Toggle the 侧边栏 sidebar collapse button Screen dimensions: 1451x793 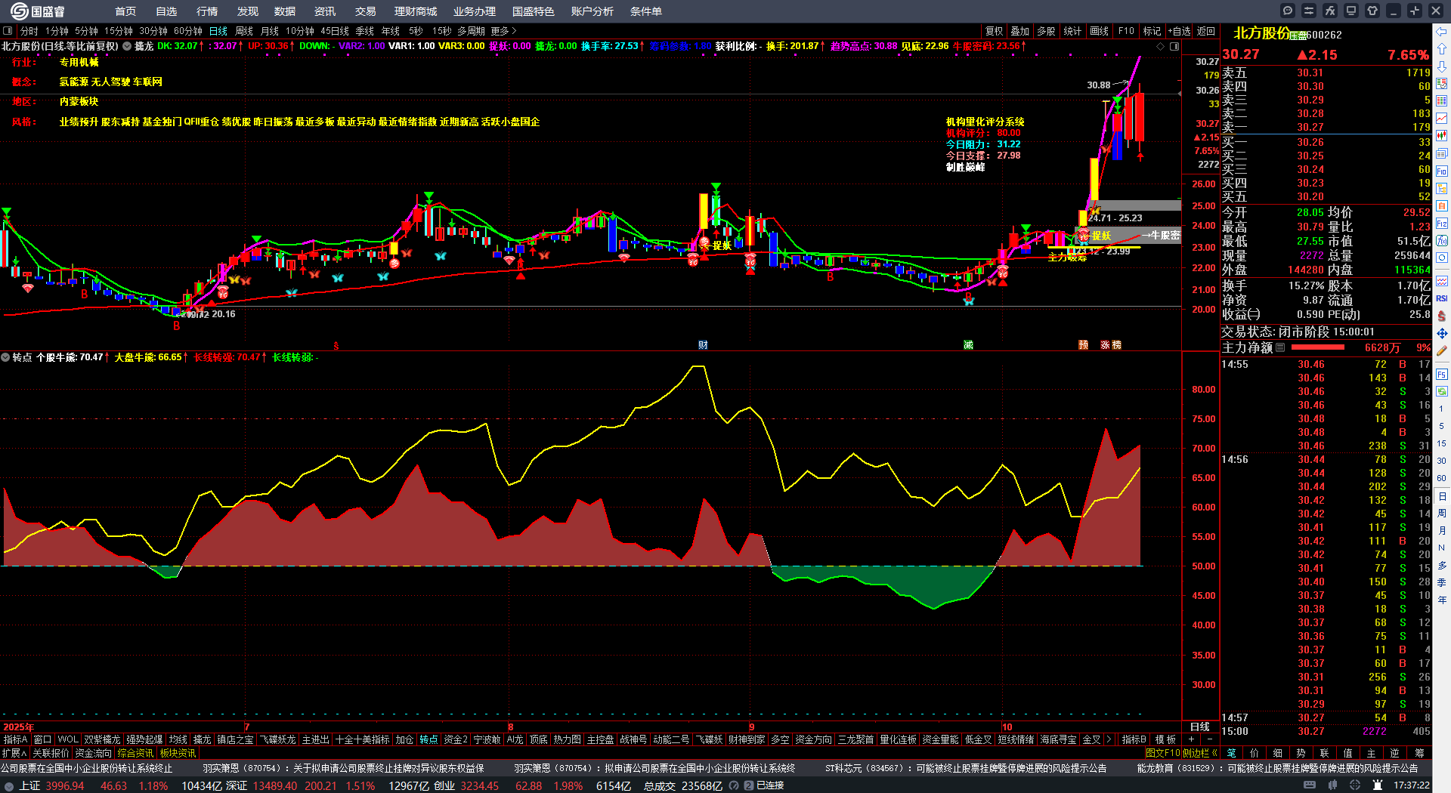(x=1199, y=752)
